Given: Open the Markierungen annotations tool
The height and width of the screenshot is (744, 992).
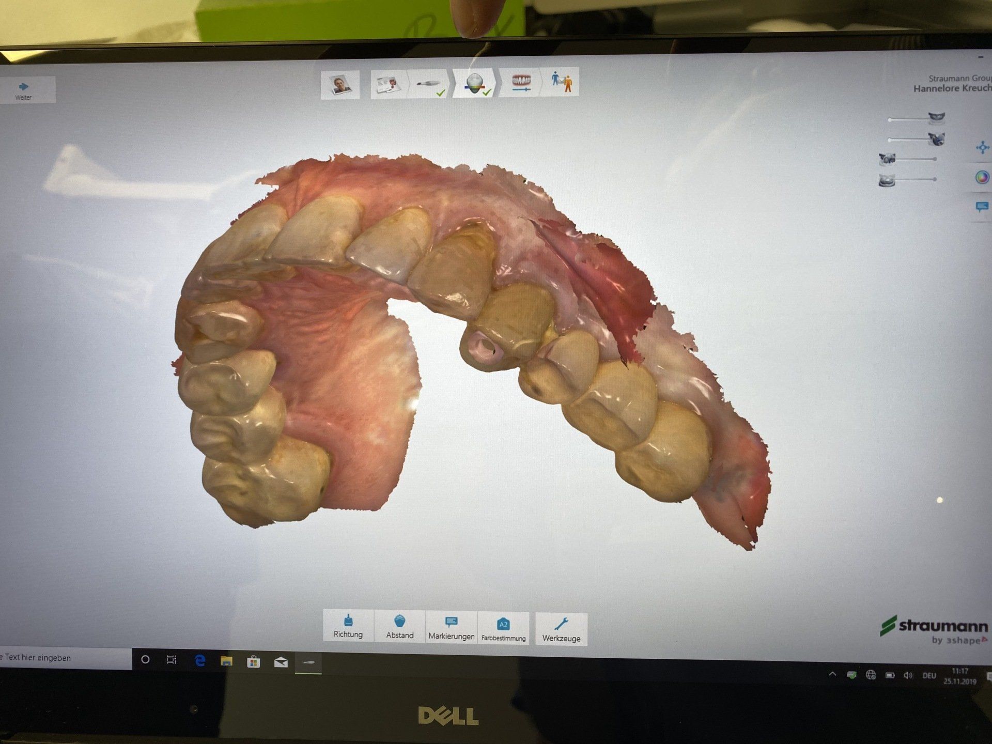Looking at the screenshot, I should pyautogui.click(x=451, y=628).
